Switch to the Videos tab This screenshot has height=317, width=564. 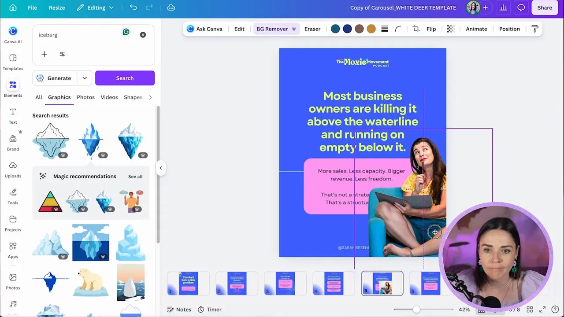[x=109, y=97]
